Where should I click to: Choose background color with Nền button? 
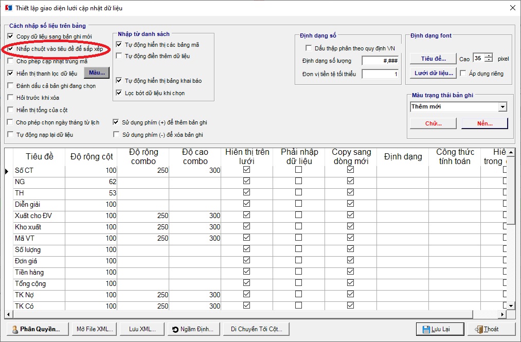click(485, 123)
